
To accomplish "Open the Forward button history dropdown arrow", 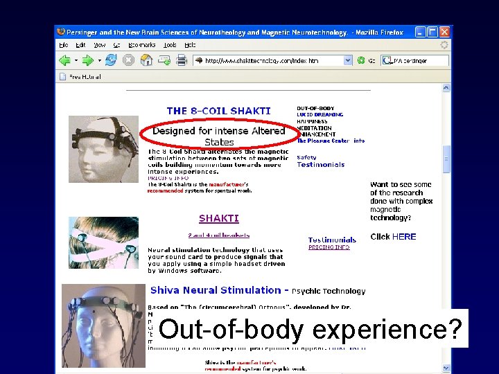I will pyautogui.click(x=99, y=60).
